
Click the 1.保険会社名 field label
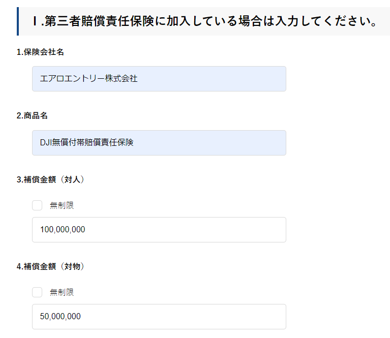coord(40,52)
